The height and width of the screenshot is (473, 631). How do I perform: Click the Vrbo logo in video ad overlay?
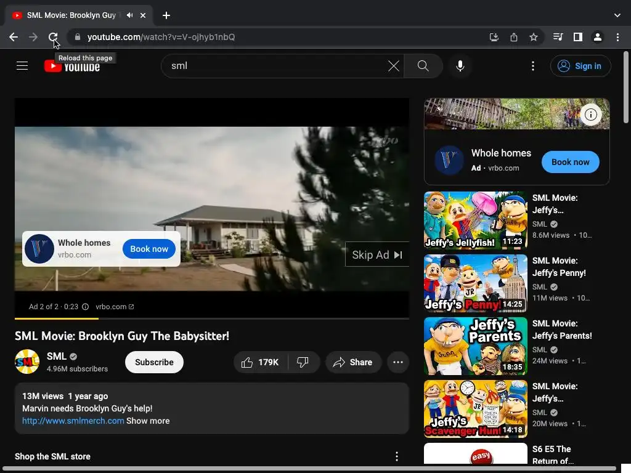[39, 249]
